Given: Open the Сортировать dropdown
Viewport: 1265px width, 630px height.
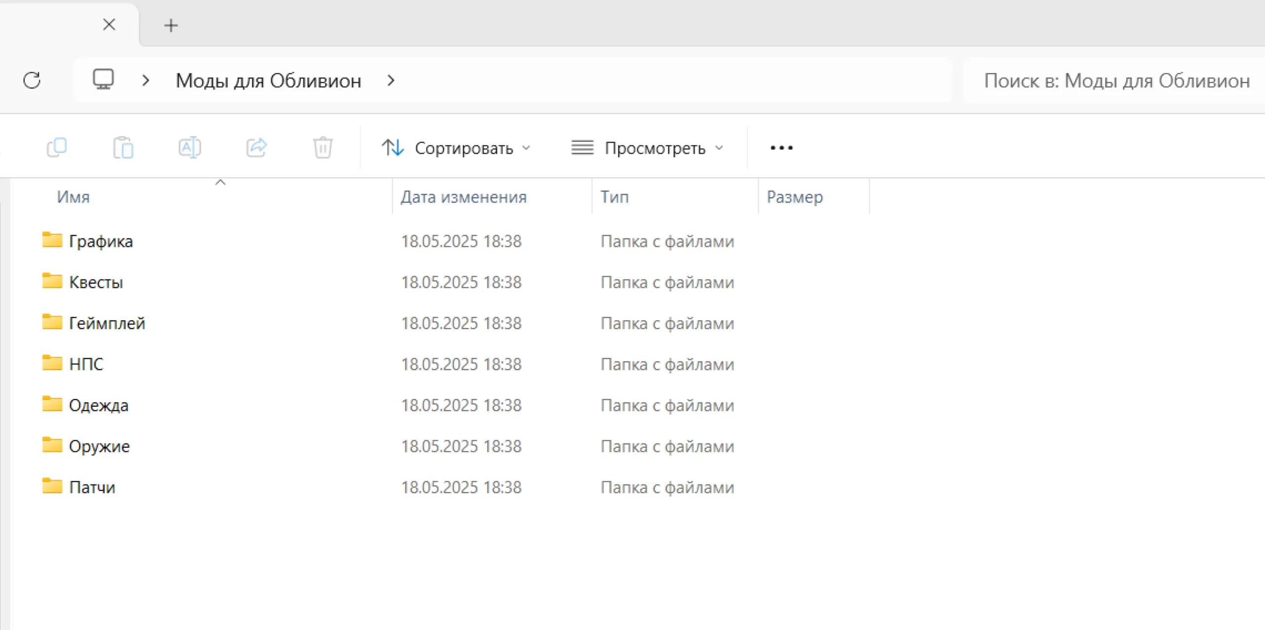Looking at the screenshot, I should click(456, 148).
